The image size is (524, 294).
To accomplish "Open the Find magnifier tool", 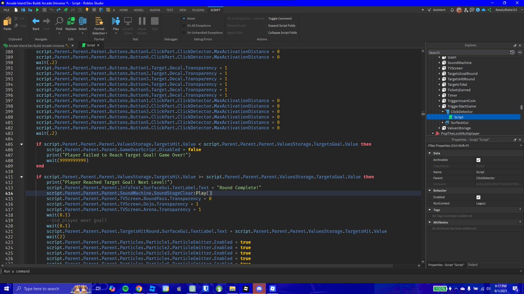I will point(59,21).
